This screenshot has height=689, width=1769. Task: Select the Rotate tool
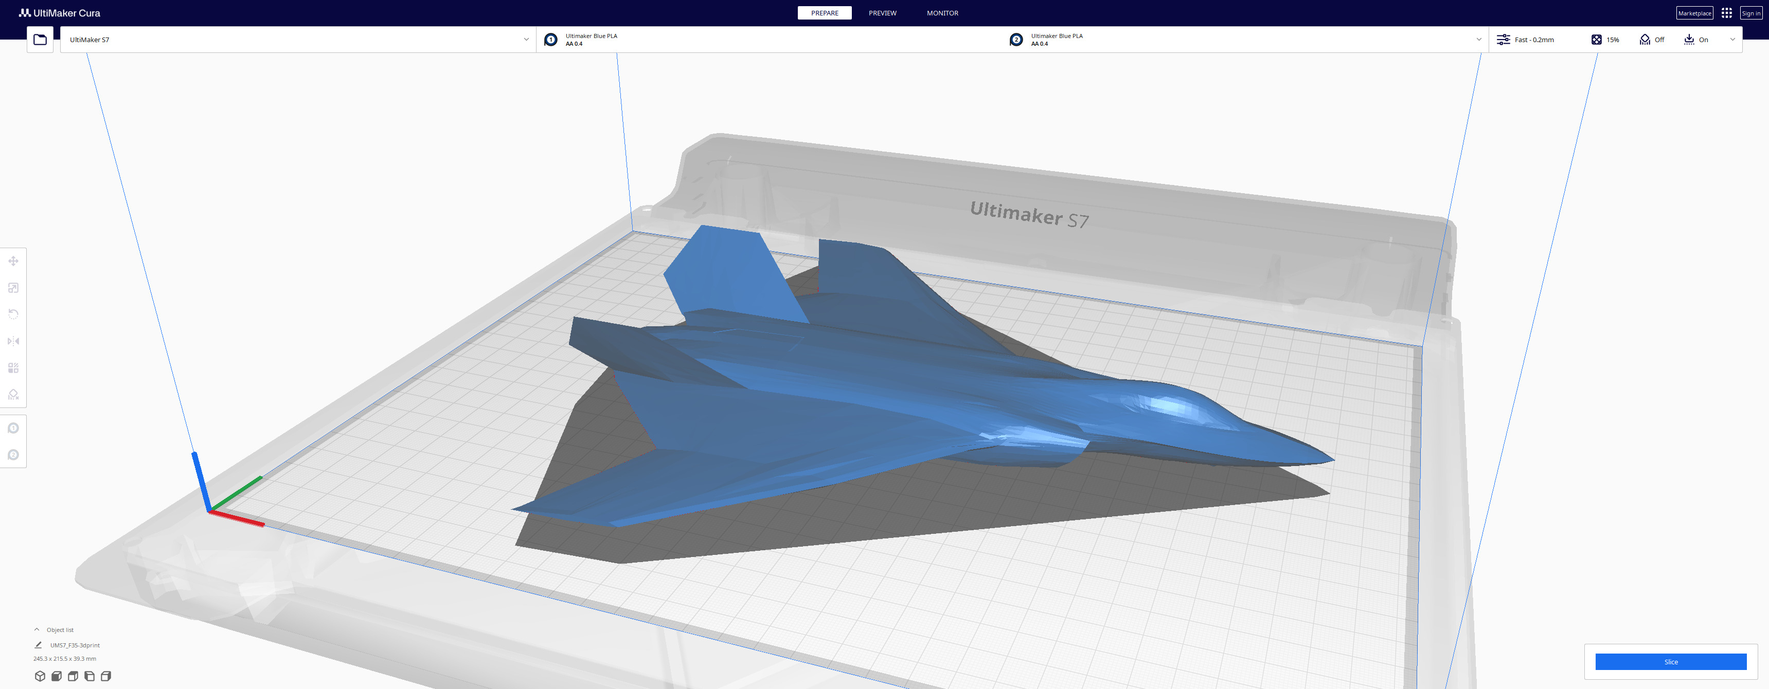[13, 314]
